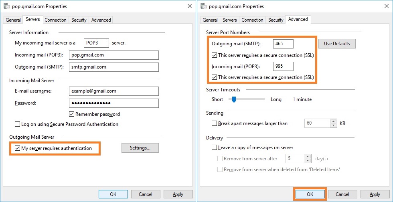Decrease days value with down arrow
Image resolution: width=393 pixels, height=202 pixels.
308,161
